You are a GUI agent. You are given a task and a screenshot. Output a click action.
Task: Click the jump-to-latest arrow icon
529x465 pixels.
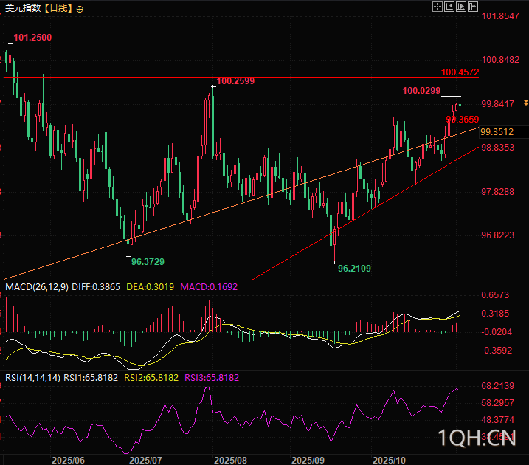(472, 7)
